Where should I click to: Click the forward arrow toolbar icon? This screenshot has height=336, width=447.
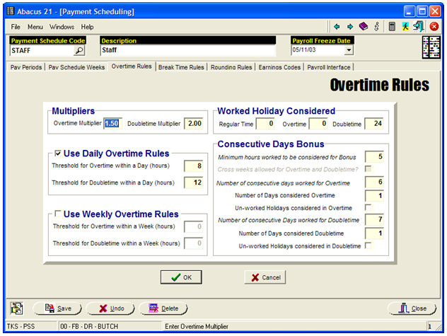coord(349,26)
